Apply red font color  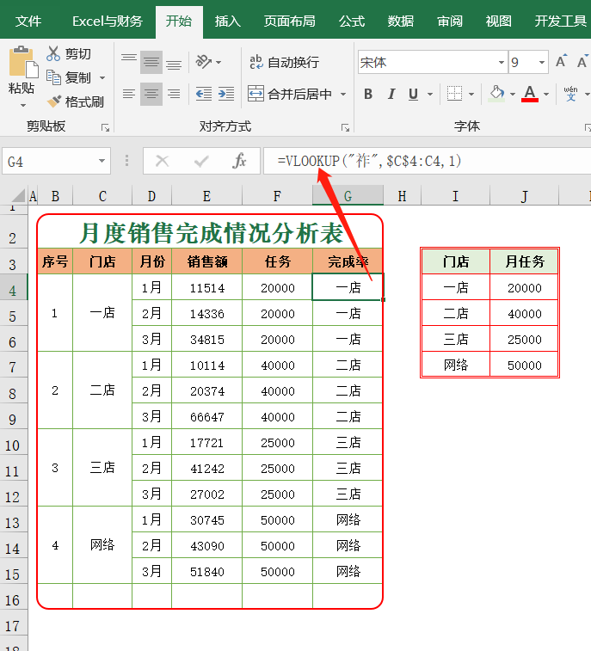click(530, 94)
